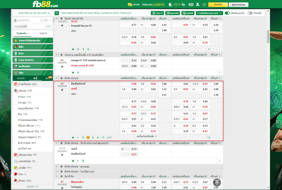Open the ใบเดิมพัน dropdown in sidebar
Image resolution: width=282 pixels, height=190 pixels.
[x=23, y=33]
